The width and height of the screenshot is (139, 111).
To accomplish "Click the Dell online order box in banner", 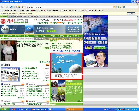I will click(74, 30).
